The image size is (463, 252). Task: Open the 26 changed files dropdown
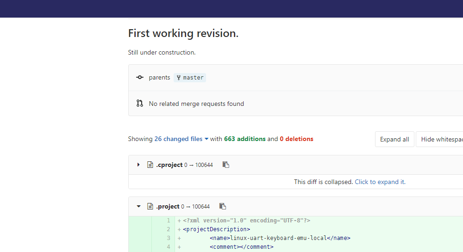click(x=181, y=139)
